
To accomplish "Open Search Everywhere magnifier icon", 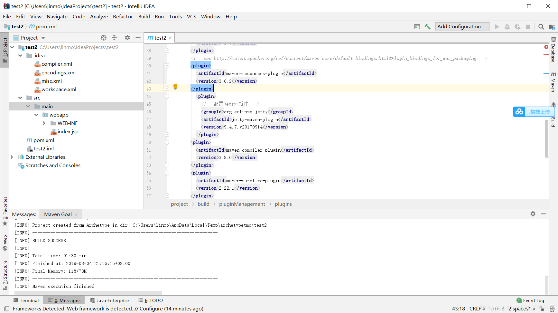I will pos(541,27).
